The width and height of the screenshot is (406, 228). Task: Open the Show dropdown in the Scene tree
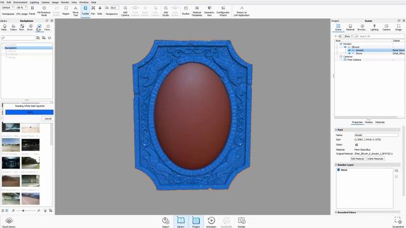pos(348,36)
